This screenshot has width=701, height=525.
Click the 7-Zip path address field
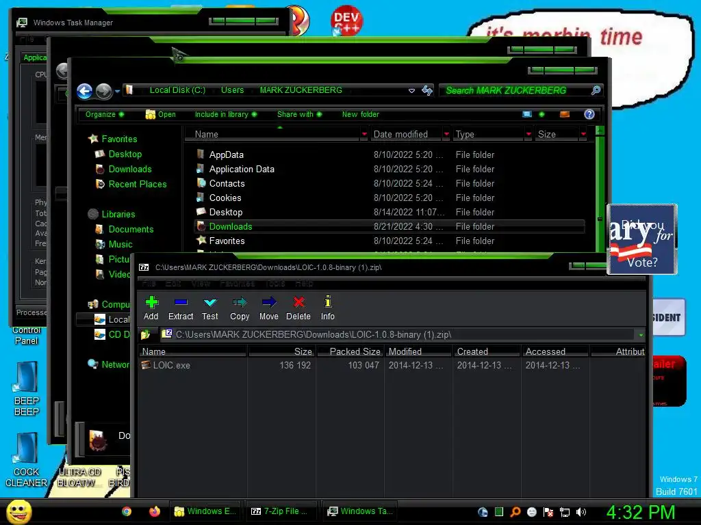pyautogui.click(x=398, y=334)
